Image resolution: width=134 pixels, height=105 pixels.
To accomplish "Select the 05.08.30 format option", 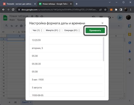I will (x=66, y=64).
